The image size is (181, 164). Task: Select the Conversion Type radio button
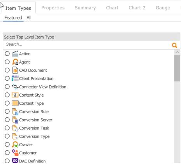coord(7,136)
